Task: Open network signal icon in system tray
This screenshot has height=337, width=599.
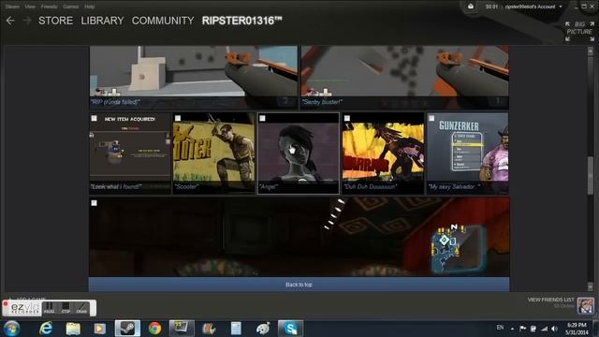Action: pyautogui.click(x=545, y=329)
